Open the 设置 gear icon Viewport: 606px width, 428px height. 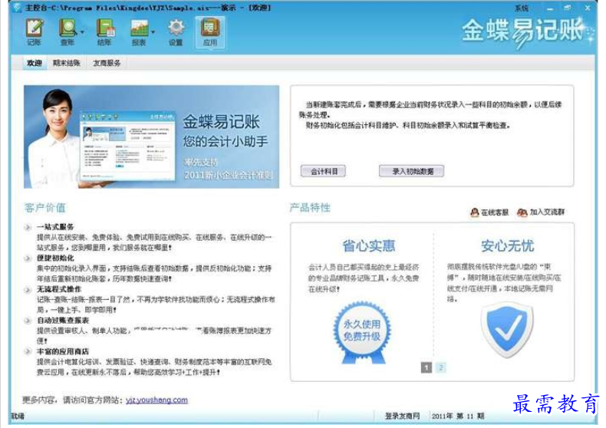point(176,32)
